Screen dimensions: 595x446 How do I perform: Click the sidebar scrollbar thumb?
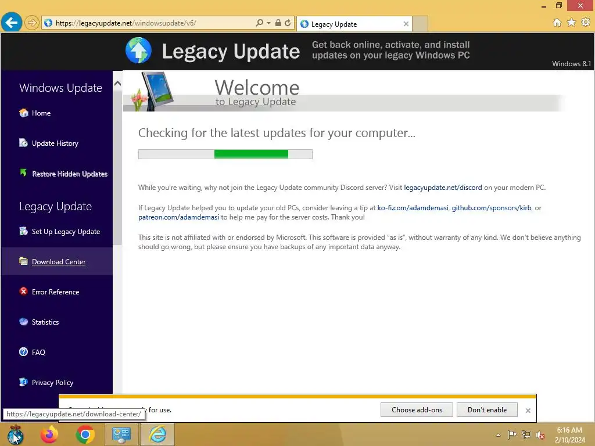coord(117,167)
